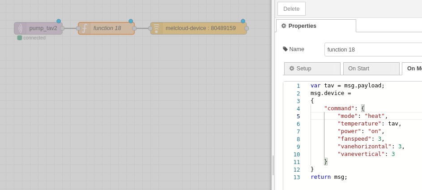Click the "vanehorizontal": 3 code line

pos(371,147)
